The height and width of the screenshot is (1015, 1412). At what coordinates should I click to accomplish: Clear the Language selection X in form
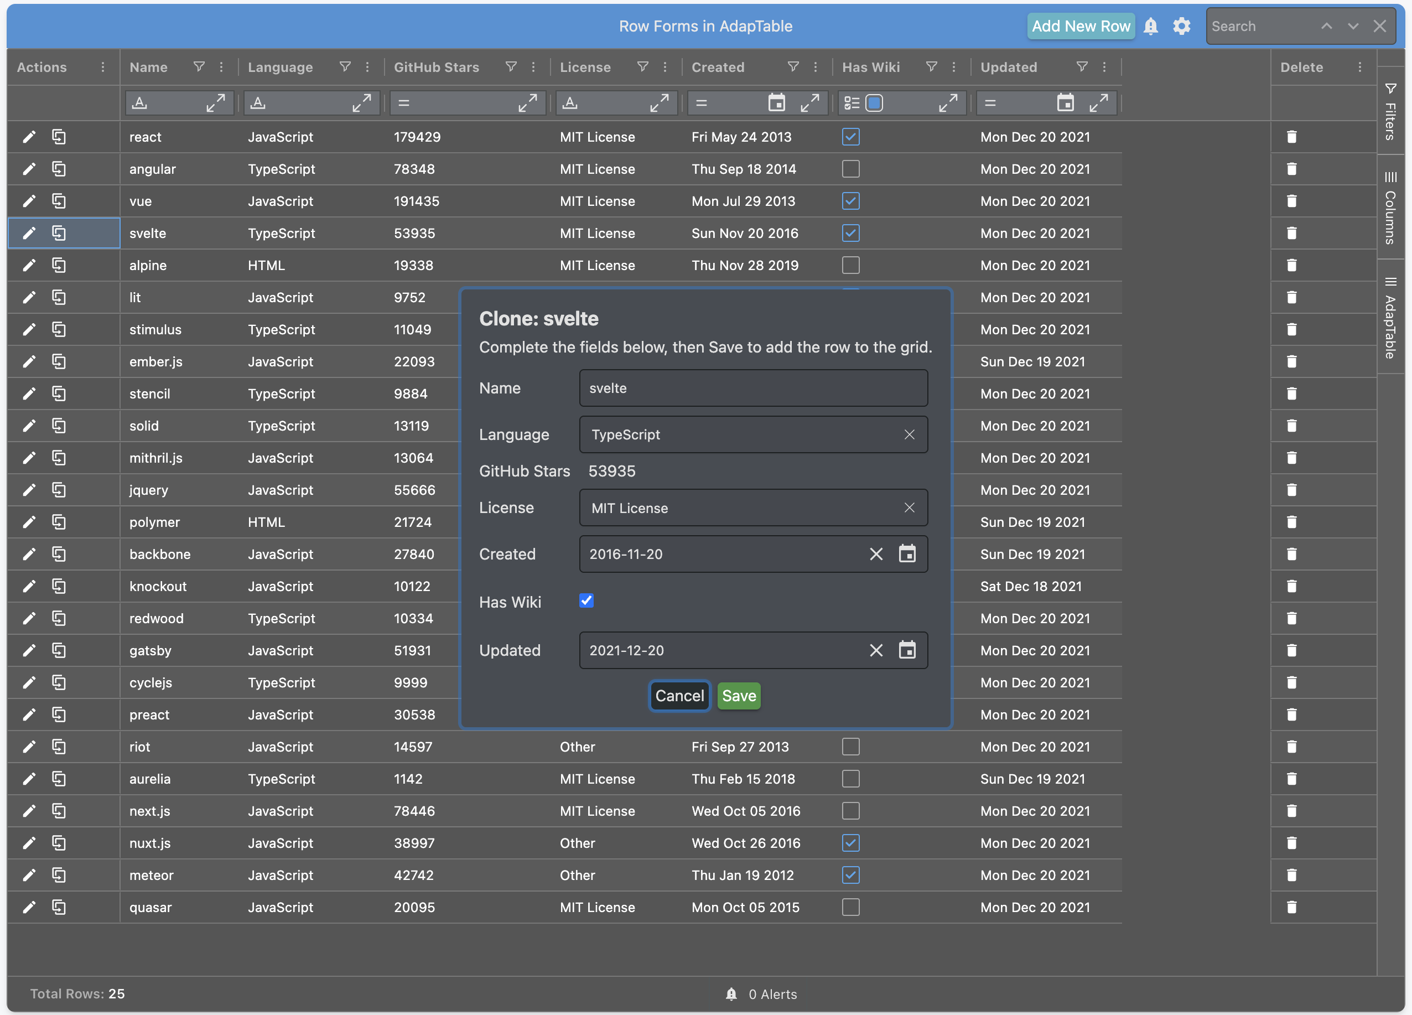coord(909,434)
